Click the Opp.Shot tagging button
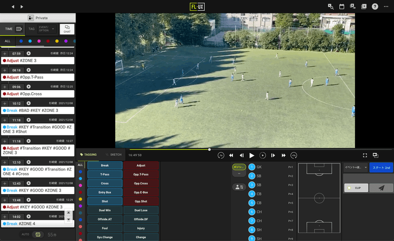Image resolution: width=394 pixels, height=241 pixels. (x=141, y=201)
